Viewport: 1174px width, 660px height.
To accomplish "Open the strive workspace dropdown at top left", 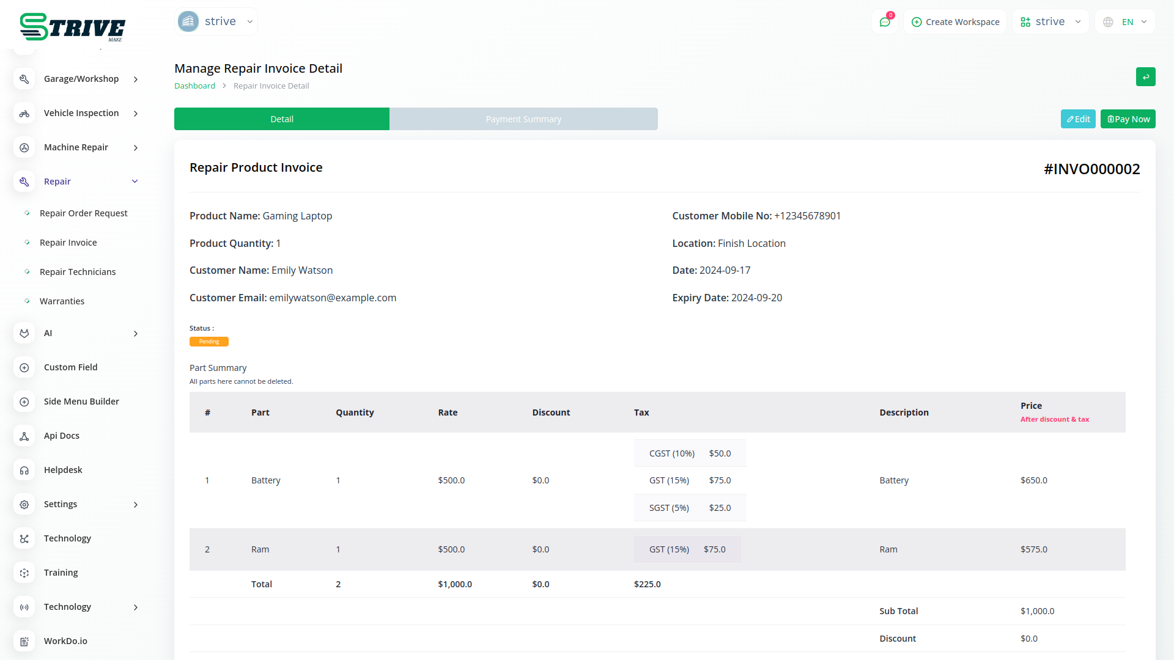I will coord(216,21).
